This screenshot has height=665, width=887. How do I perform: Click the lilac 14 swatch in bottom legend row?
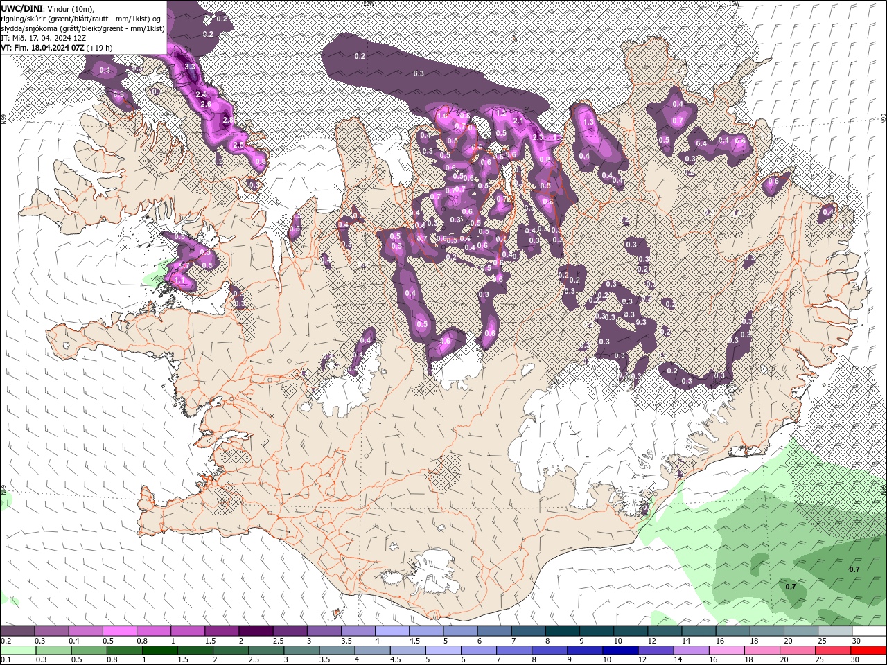pos(690,650)
